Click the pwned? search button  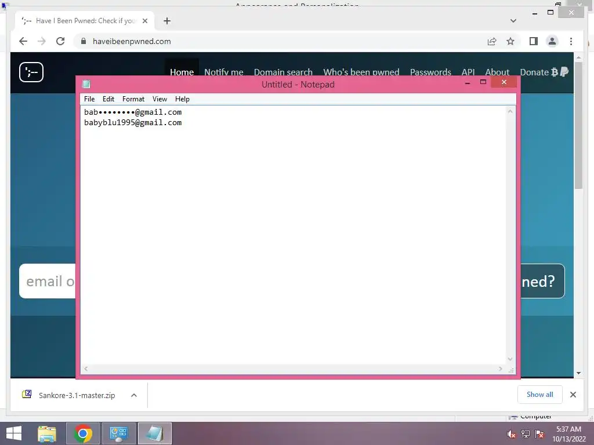tap(542, 281)
